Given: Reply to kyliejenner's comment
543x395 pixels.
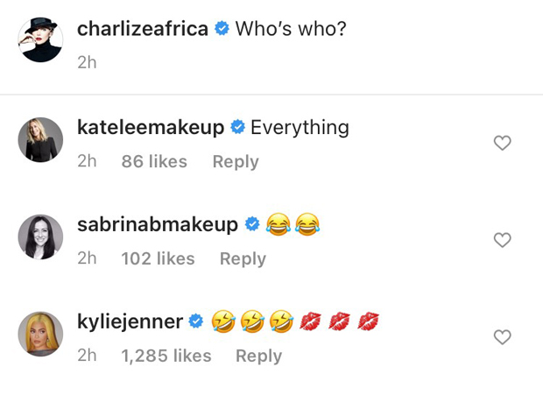Looking at the screenshot, I should [258, 356].
